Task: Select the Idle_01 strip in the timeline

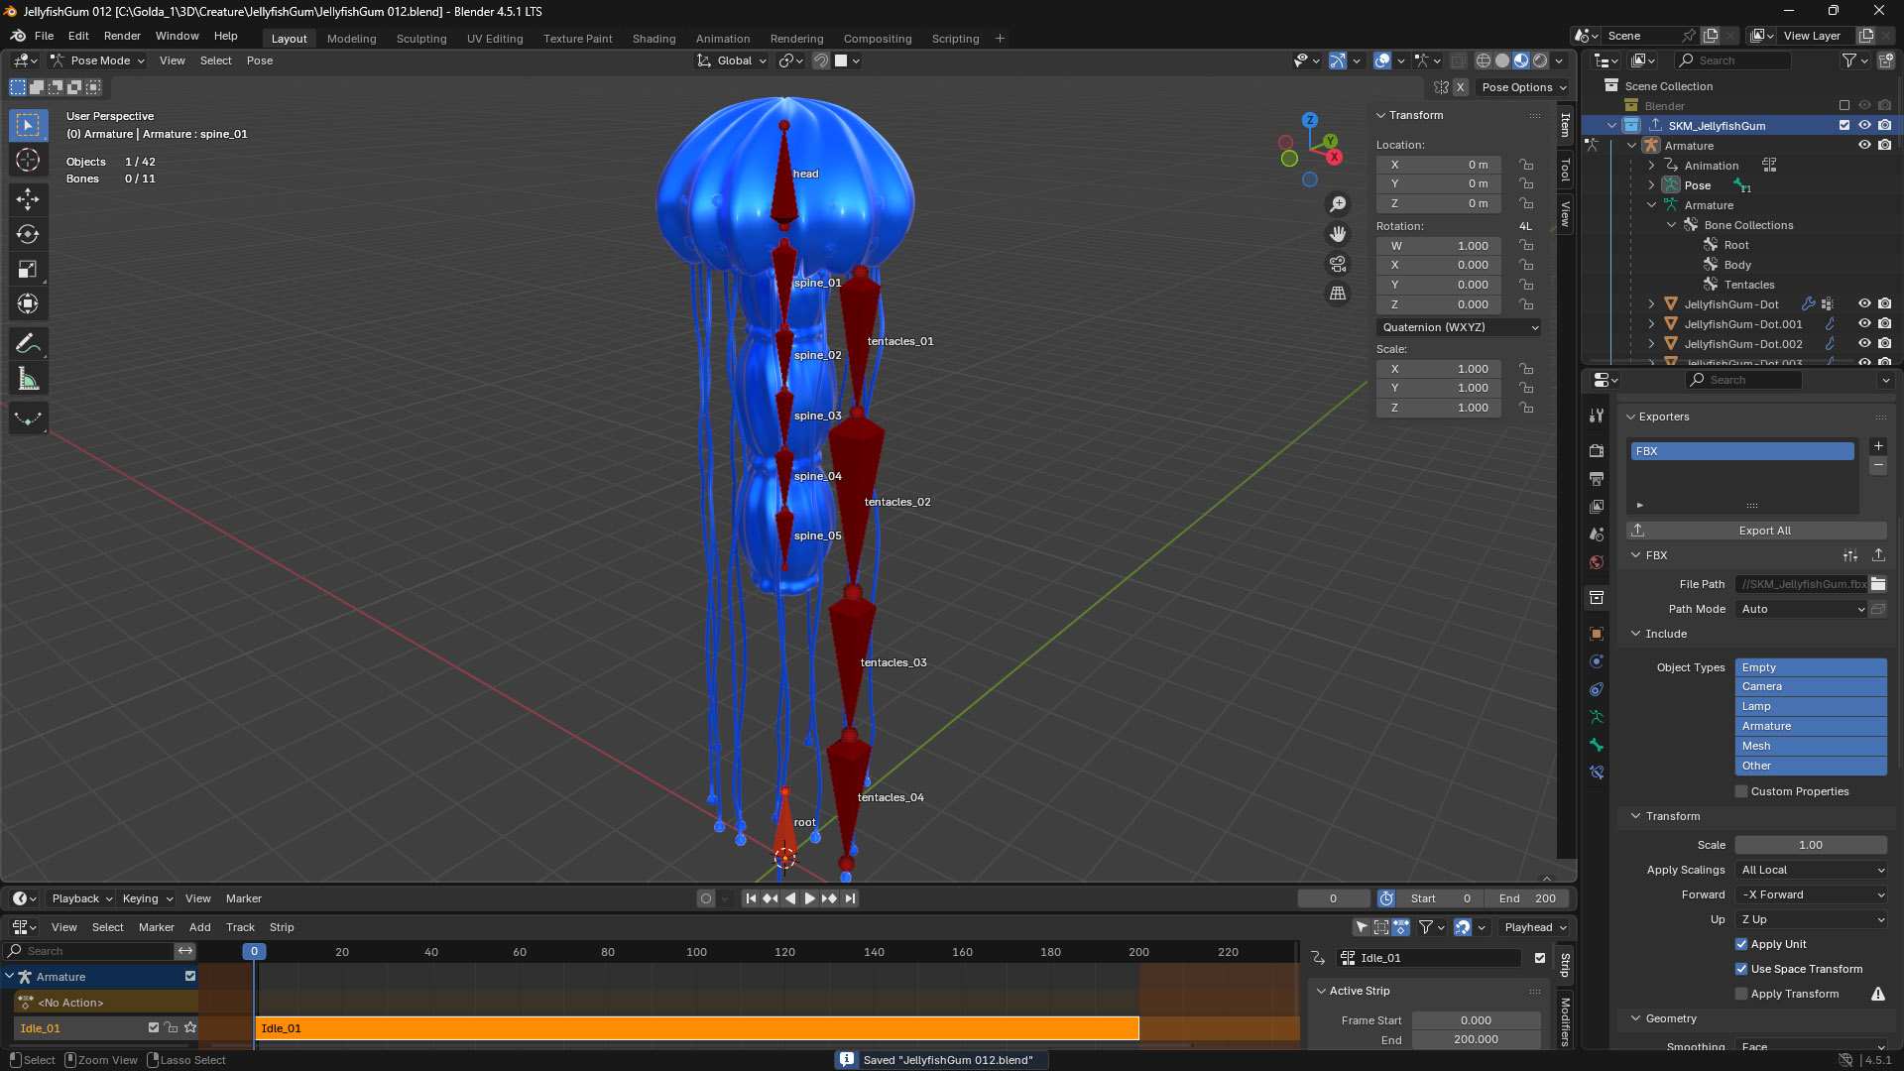Action: tap(694, 1028)
